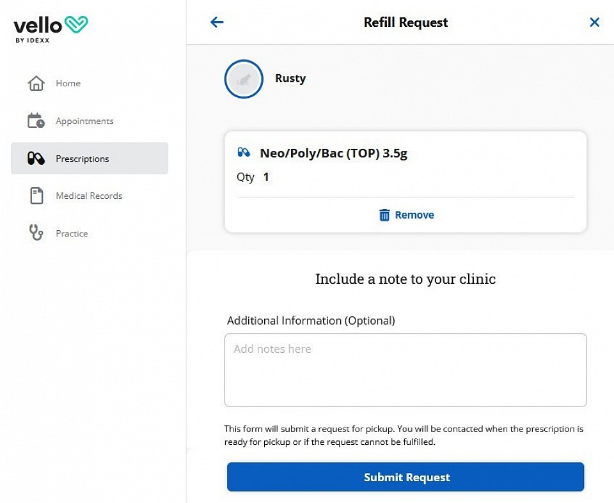Click the back arrow icon

coord(217,22)
